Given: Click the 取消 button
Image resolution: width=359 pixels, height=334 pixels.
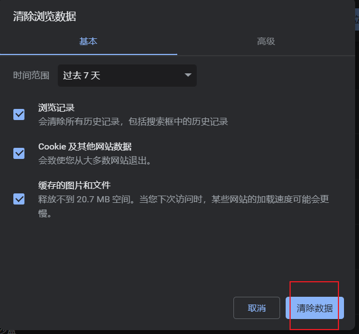Looking at the screenshot, I should pyautogui.click(x=257, y=308).
